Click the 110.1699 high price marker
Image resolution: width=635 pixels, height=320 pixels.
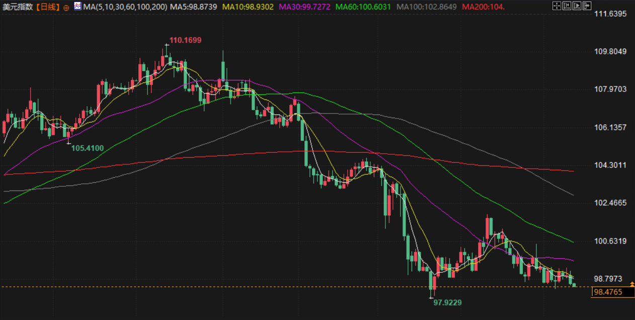[185, 40]
